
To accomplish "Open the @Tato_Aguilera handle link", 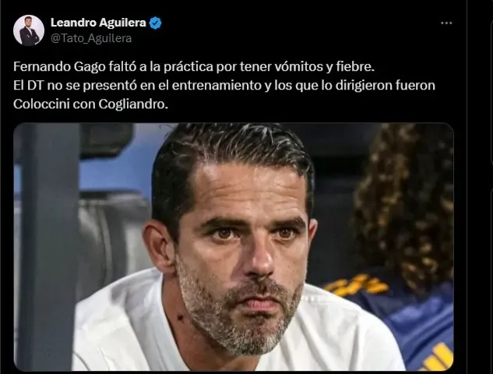I will click(x=91, y=38).
